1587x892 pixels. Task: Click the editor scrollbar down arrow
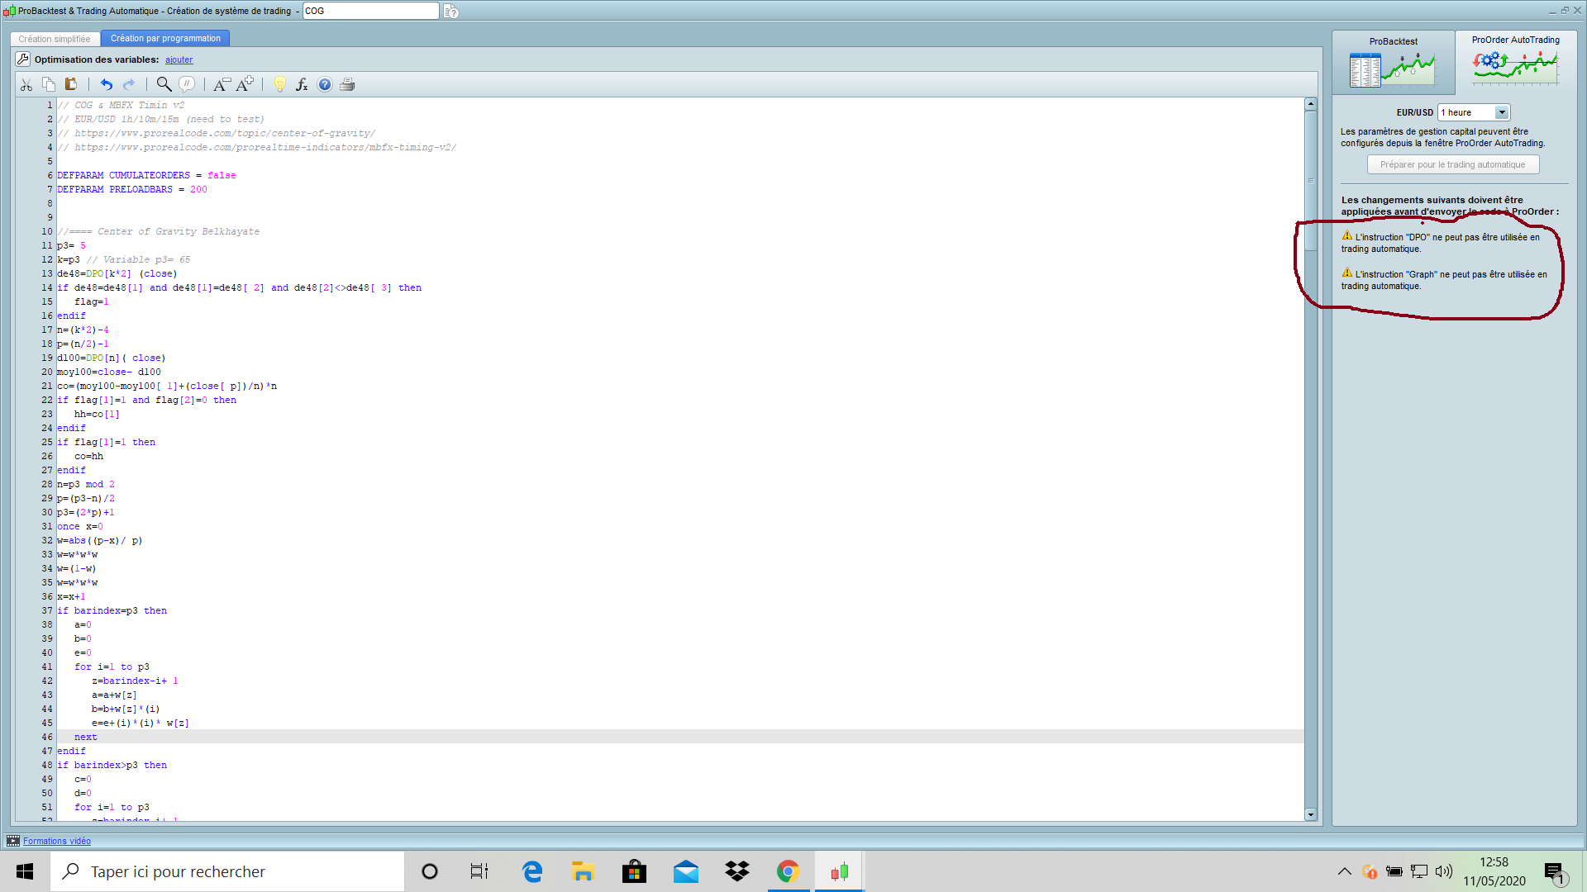click(1310, 814)
